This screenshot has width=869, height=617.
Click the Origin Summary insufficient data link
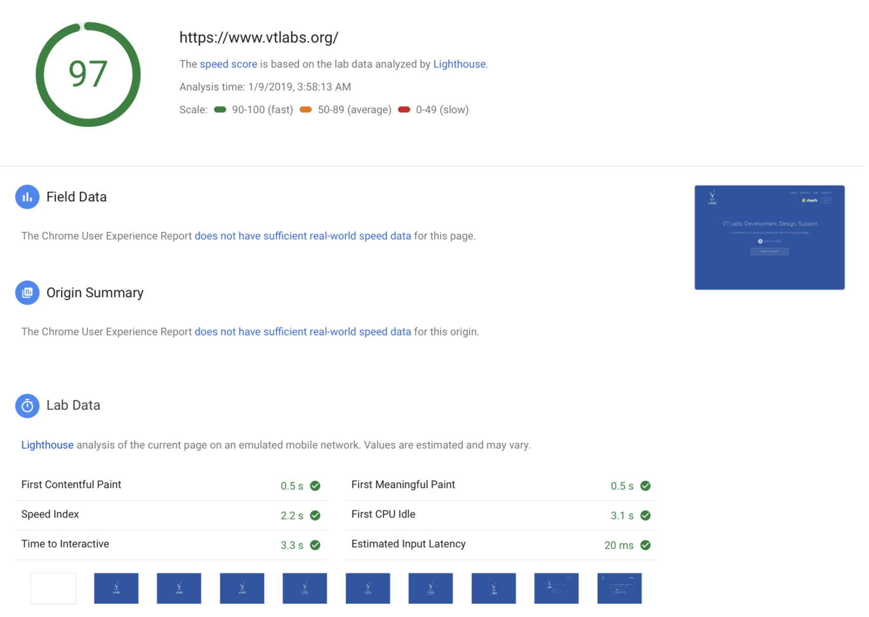pos(303,331)
